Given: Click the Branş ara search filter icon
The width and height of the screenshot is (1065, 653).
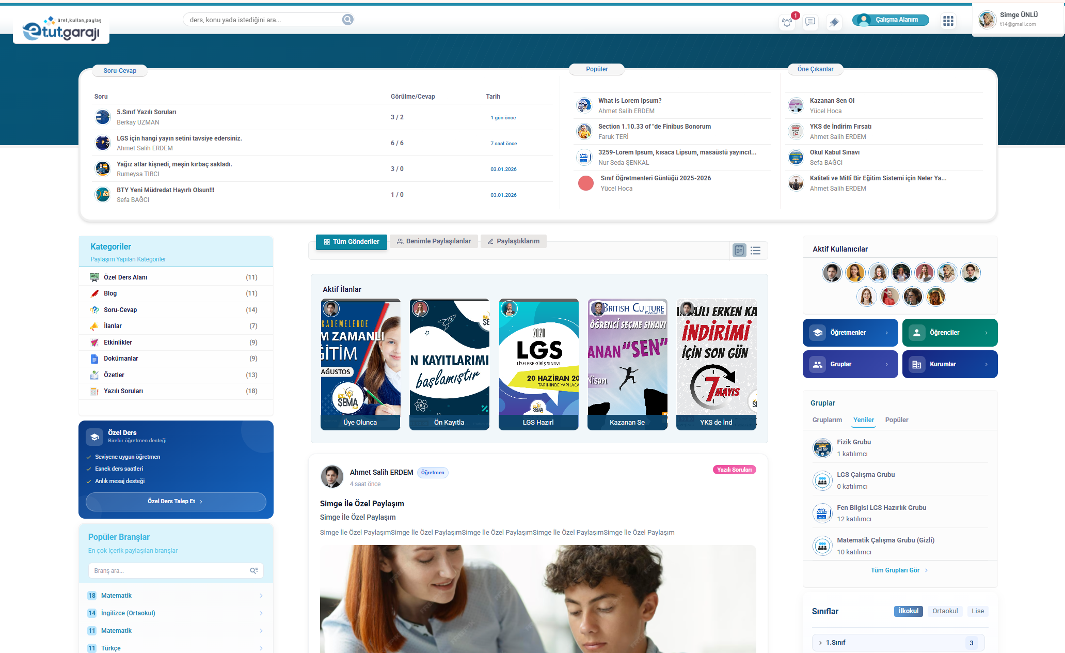Looking at the screenshot, I should click(254, 570).
